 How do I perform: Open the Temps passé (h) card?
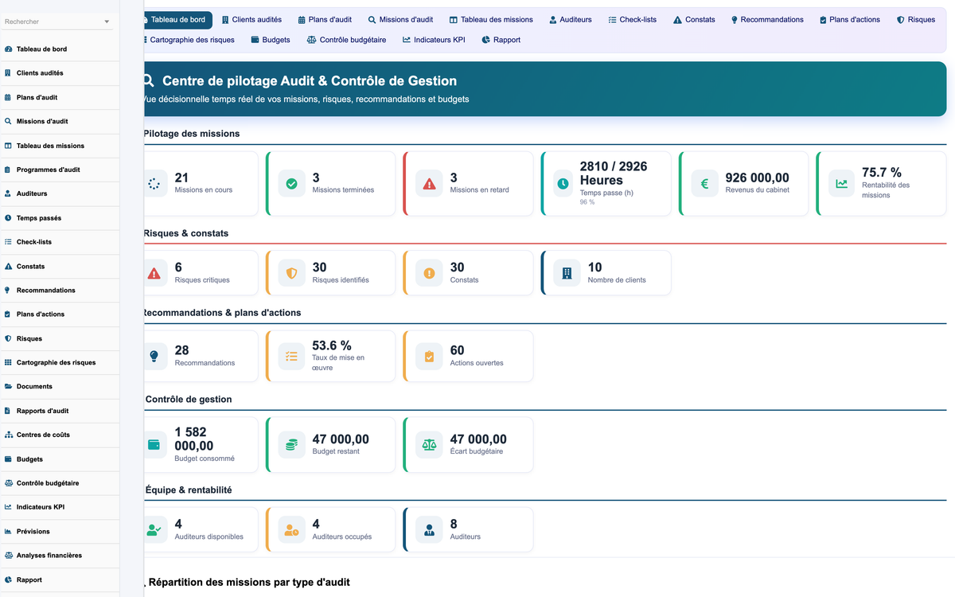606,184
